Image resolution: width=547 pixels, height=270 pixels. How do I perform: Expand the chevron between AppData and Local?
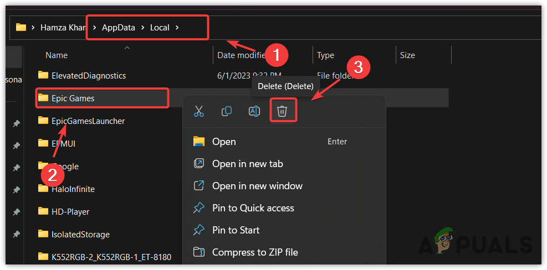(x=143, y=27)
